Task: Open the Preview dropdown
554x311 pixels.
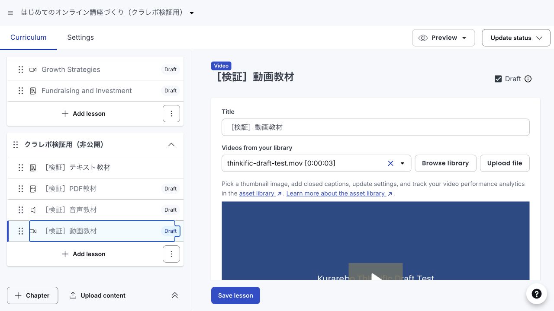Action: coord(444,38)
